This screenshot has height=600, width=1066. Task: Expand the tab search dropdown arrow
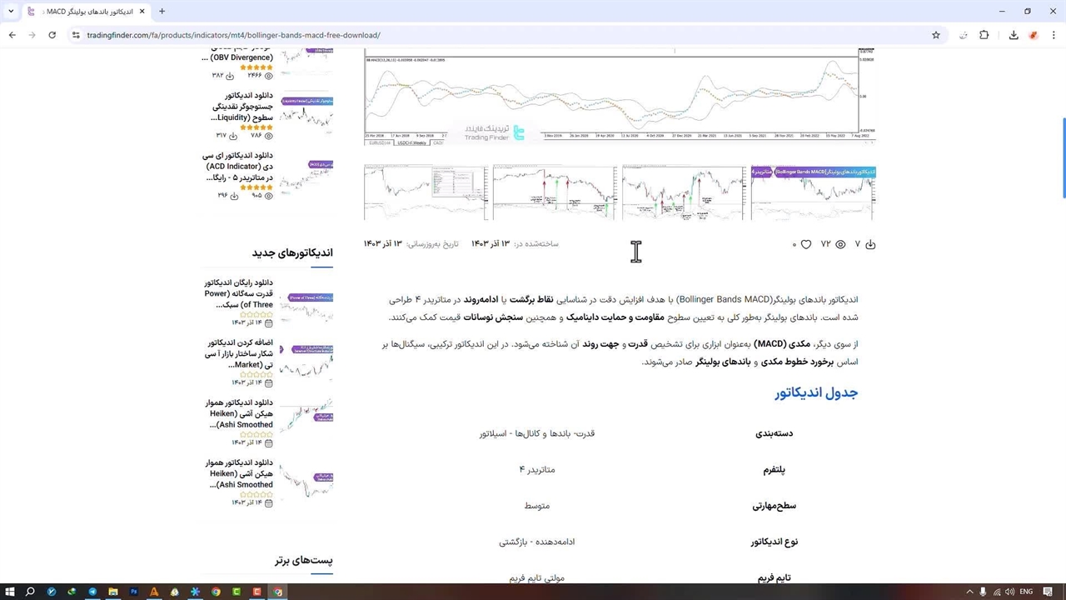pos(11,12)
